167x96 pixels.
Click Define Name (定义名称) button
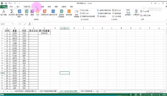coord(84,10)
